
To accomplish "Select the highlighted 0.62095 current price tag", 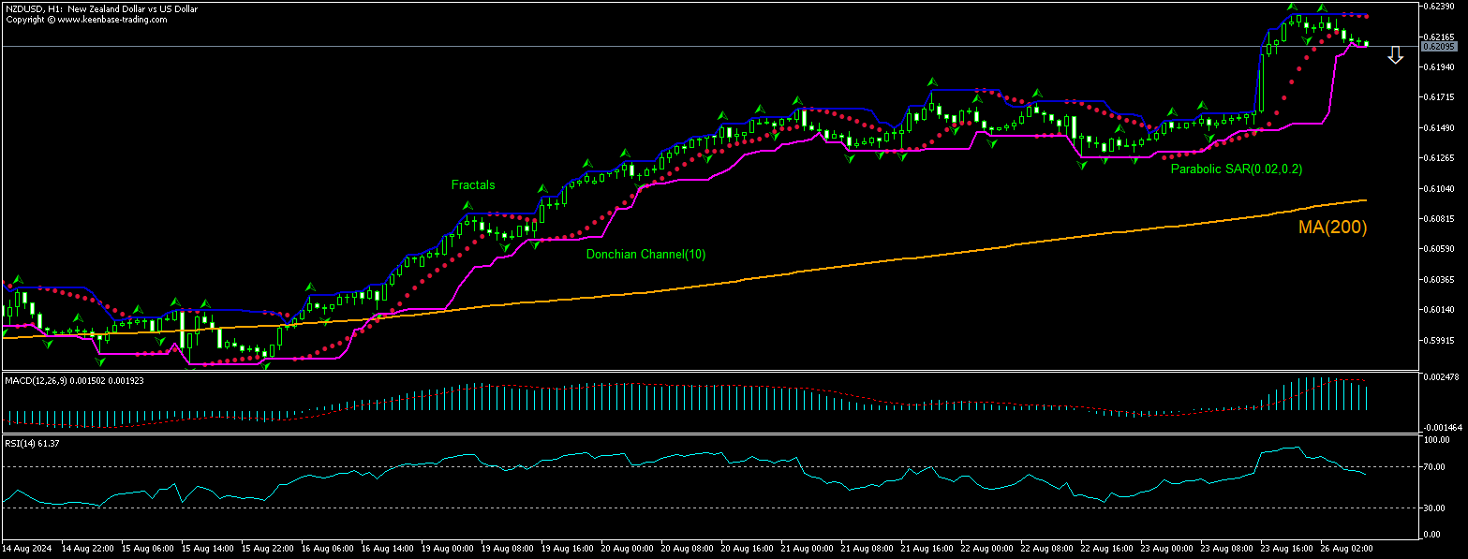I will pyautogui.click(x=1440, y=44).
